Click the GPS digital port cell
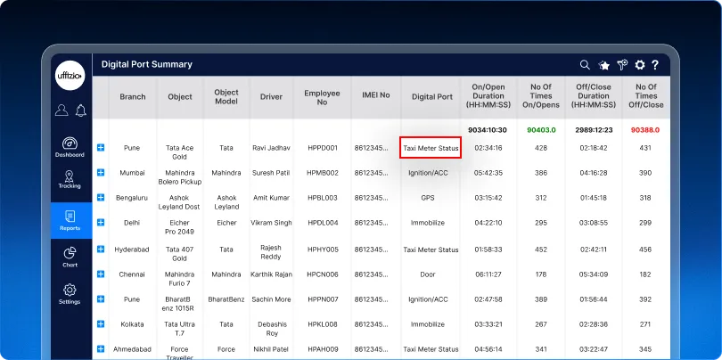722x360 pixels. click(x=428, y=198)
